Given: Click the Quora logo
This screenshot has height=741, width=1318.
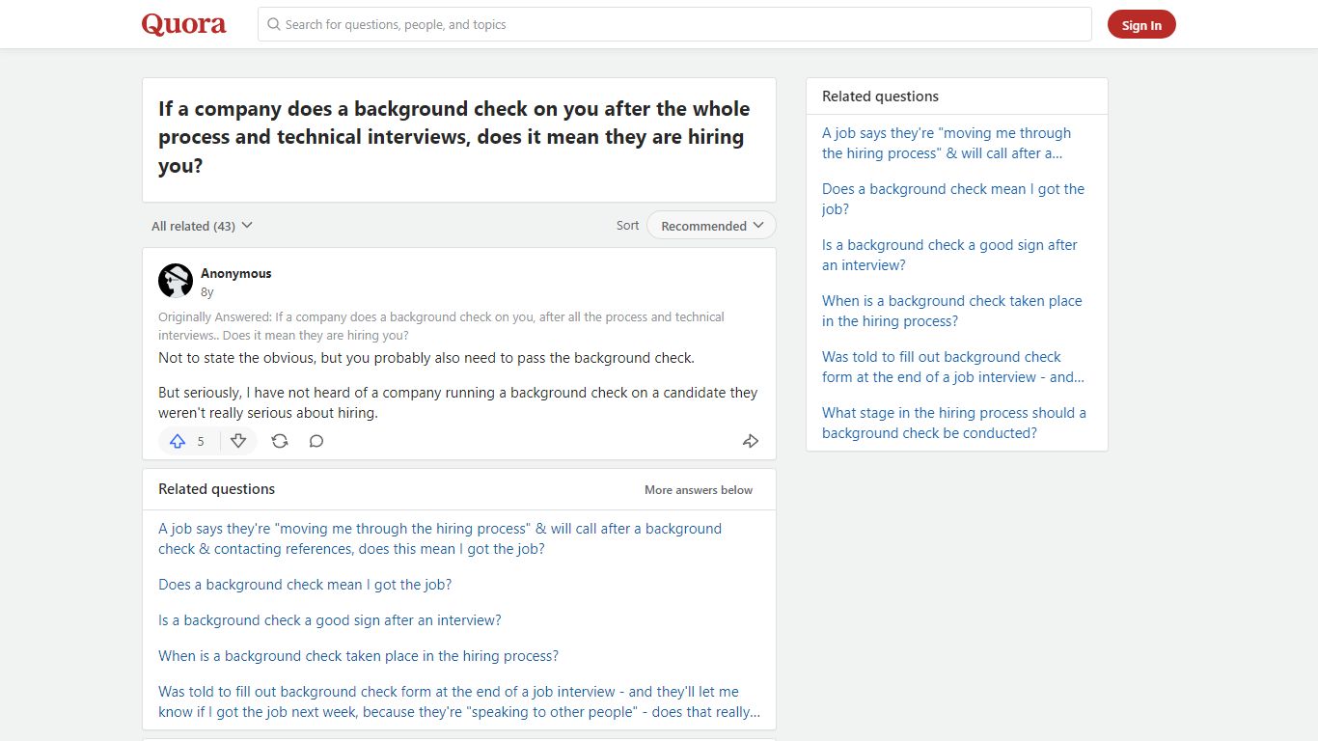Looking at the screenshot, I should [183, 24].
